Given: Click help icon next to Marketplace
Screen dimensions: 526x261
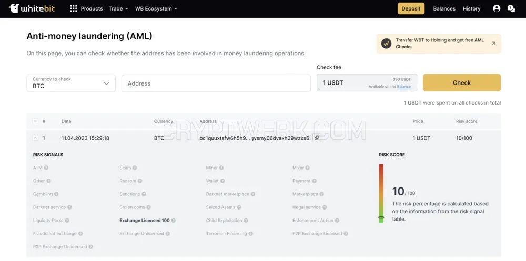Looking at the screenshot, I should 322,194.
